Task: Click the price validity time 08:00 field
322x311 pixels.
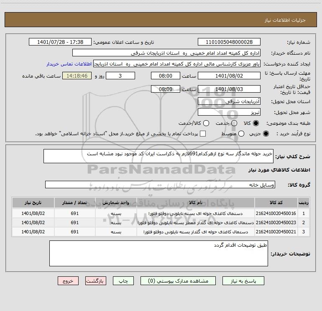Action: [166, 89]
